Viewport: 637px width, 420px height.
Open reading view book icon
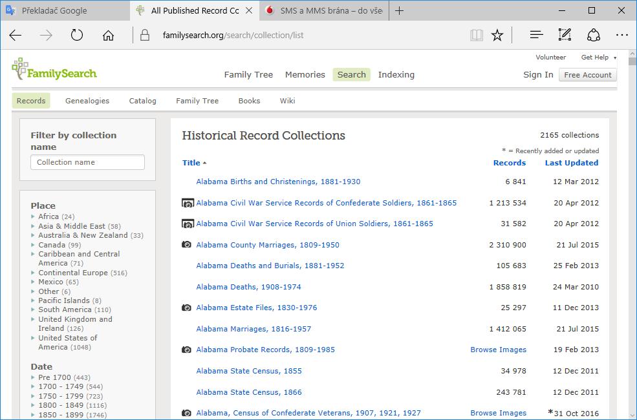tap(476, 36)
